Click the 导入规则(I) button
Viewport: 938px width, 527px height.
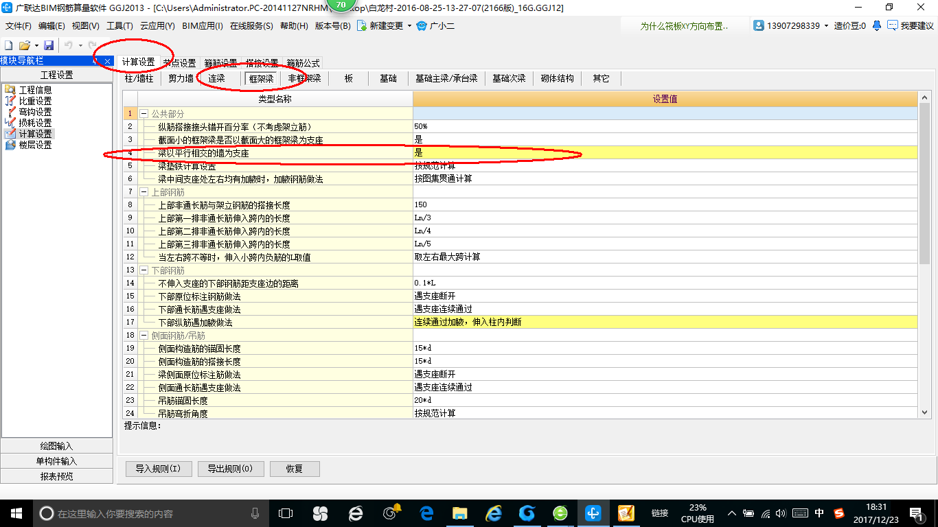[x=158, y=469]
